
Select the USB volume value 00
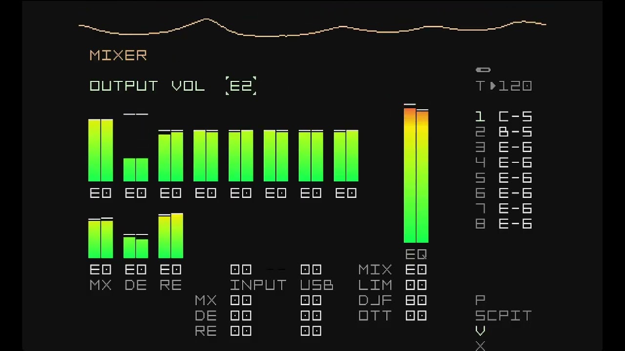coord(311,270)
